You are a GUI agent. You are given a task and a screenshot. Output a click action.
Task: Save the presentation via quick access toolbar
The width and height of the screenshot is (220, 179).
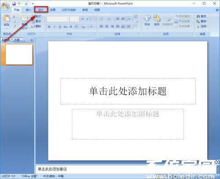(x=14, y=4)
